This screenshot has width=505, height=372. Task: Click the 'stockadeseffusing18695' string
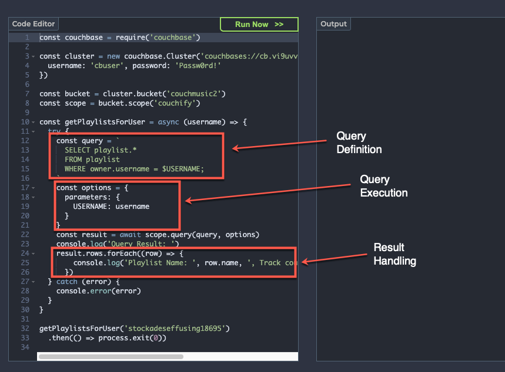[x=175, y=329]
